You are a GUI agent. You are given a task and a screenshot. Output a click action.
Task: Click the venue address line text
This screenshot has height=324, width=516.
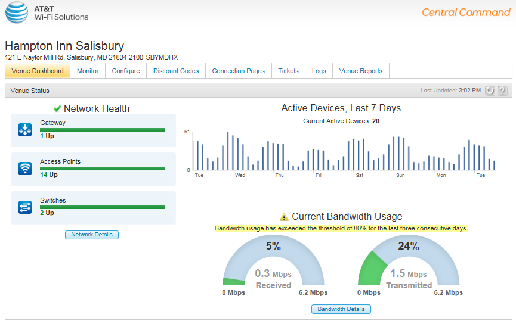pyautogui.click(x=91, y=57)
